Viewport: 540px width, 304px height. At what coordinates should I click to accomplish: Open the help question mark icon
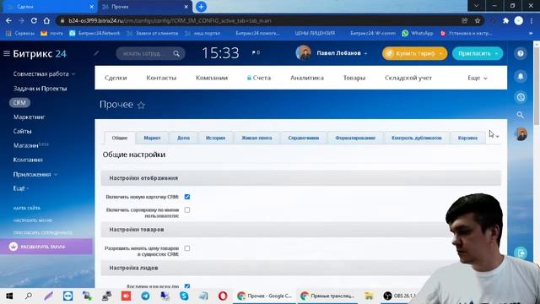(521, 53)
